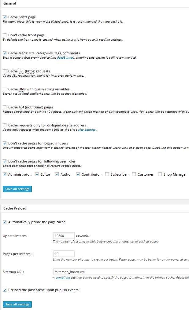The width and height of the screenshot is (189, 310).
Task: Uncheck the Cache posts page checkbox
Action: pyautogui.click(x=5, y=17)
